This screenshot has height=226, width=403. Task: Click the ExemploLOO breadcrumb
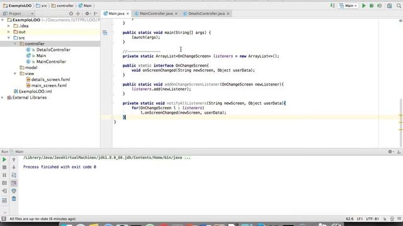(18, 6)
